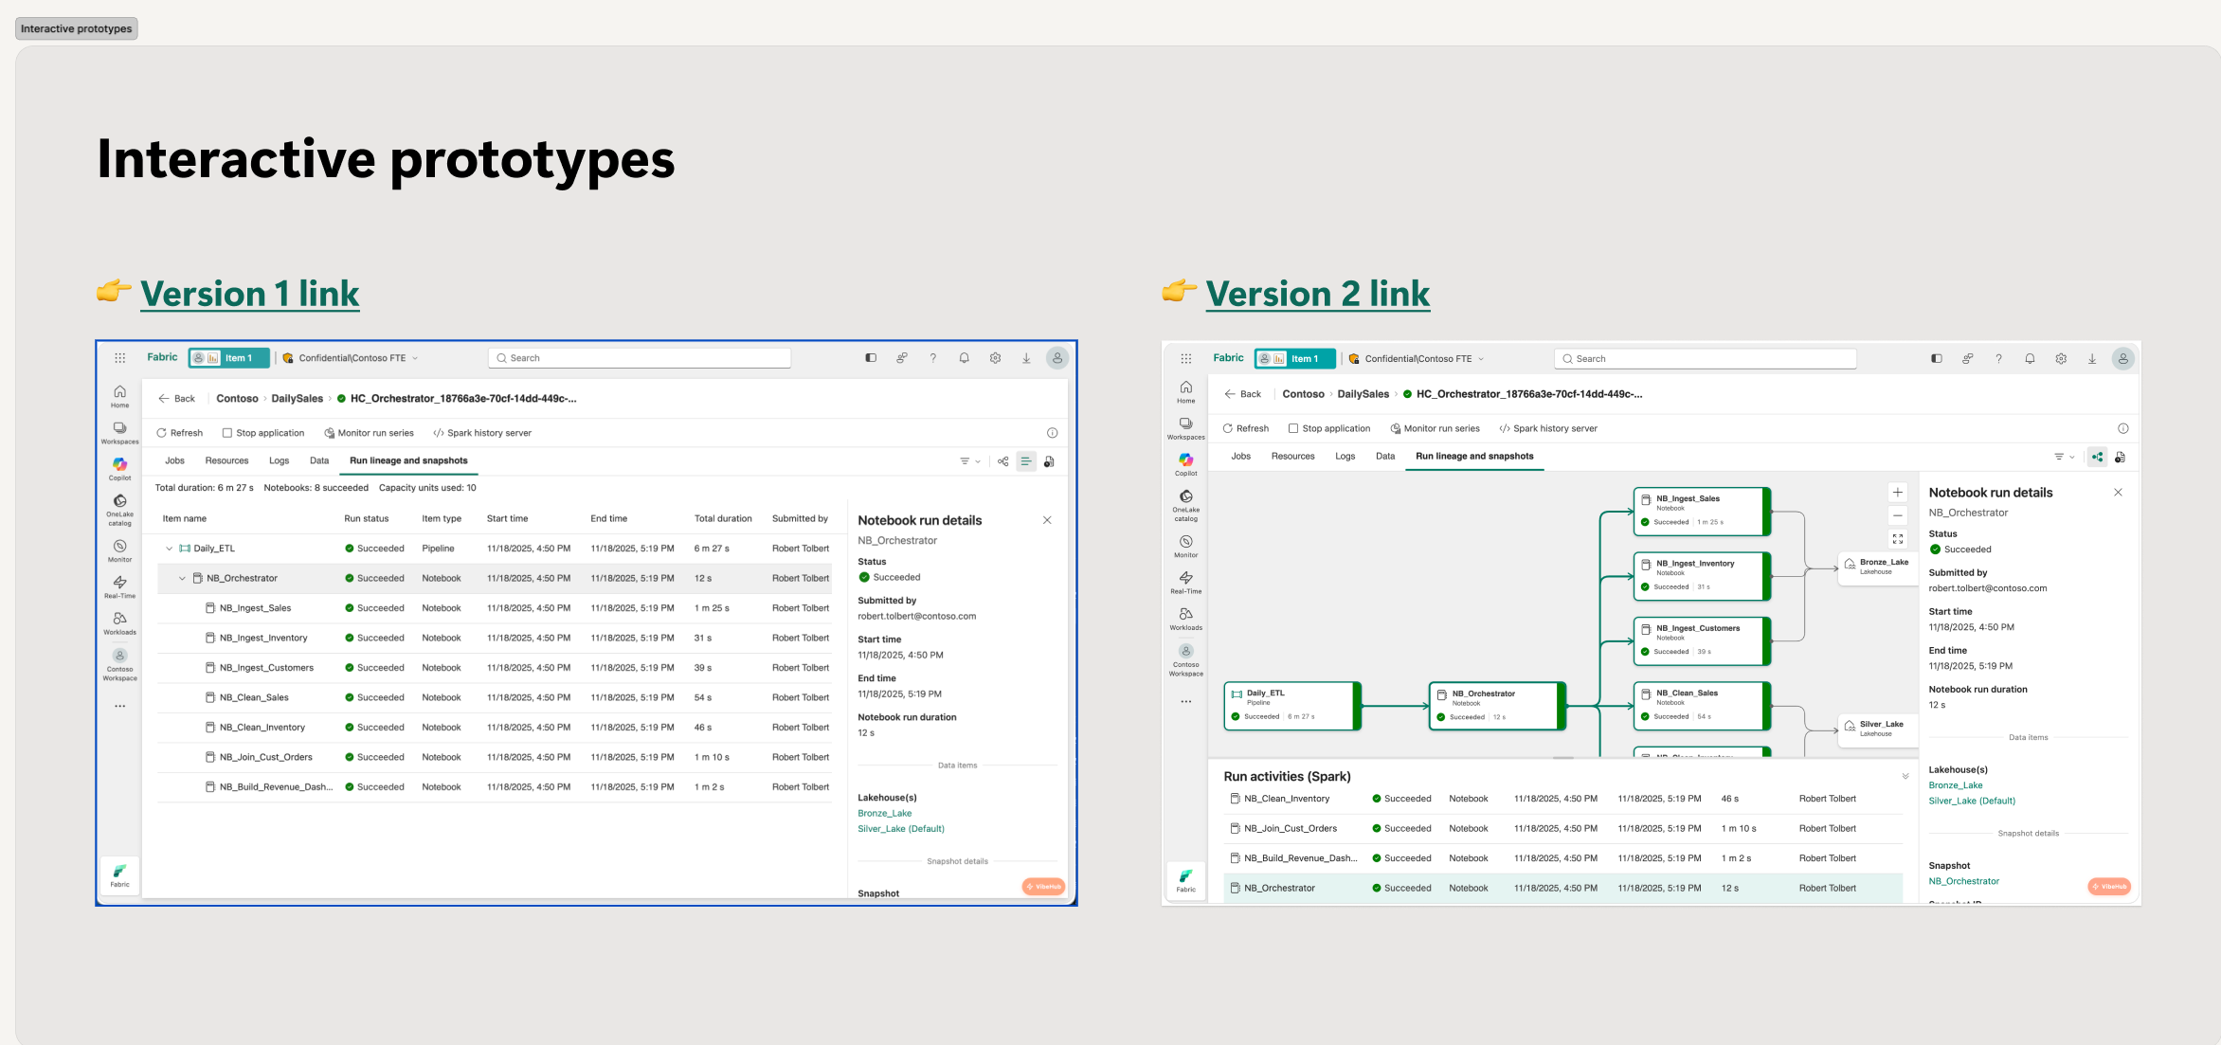Screen dimensions: 2221x1045
Task: Fit Version 2 lineage graph to screen
Action: (1898, 539)
